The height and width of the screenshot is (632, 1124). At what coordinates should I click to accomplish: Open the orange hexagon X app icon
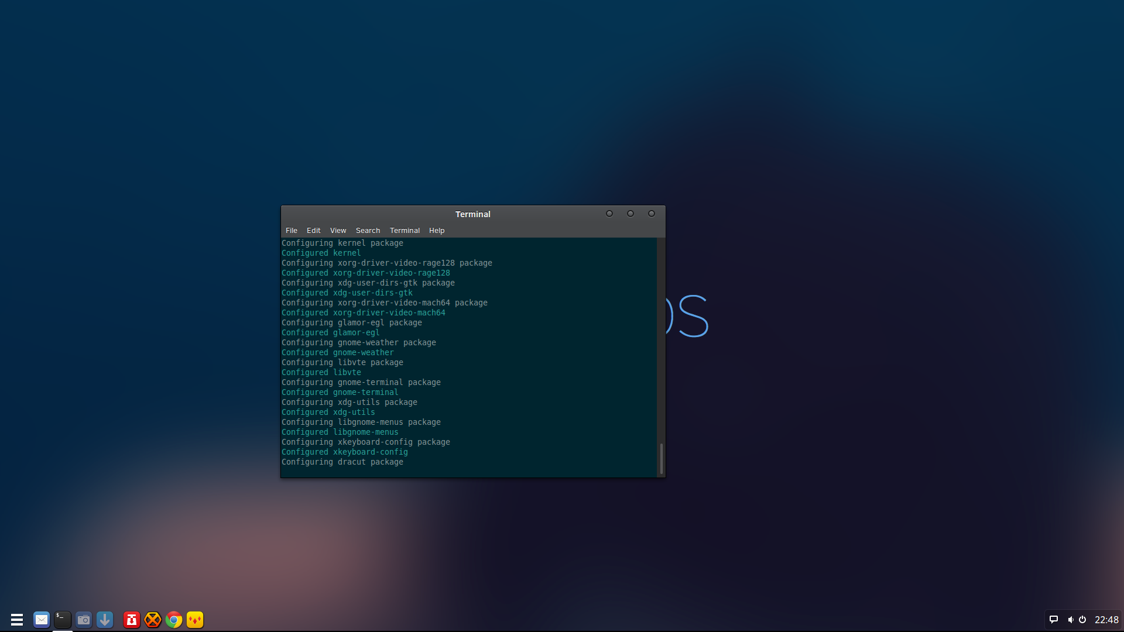click(153, 620)
